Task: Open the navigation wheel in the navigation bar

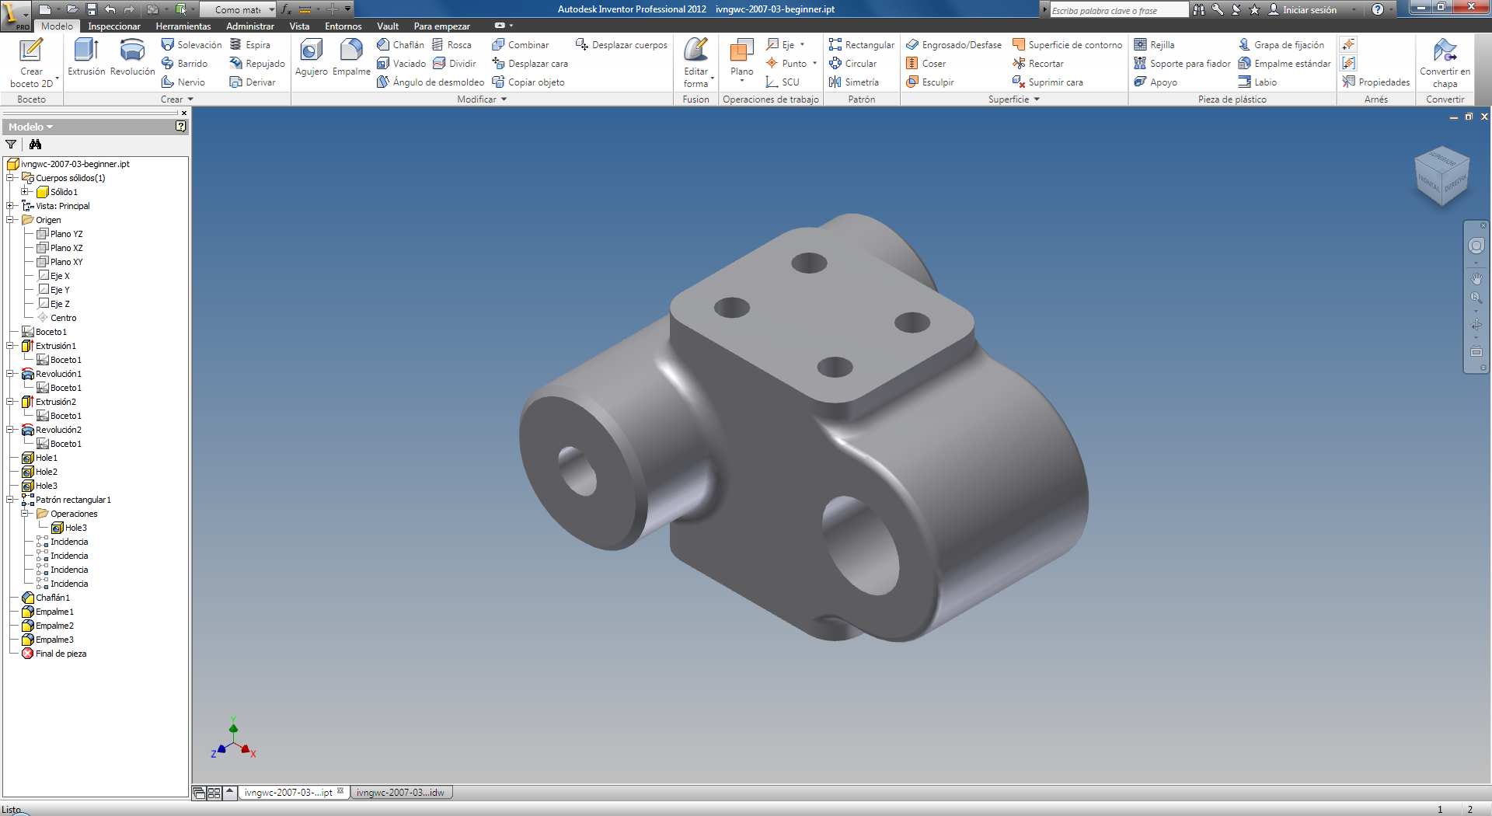Action: click(1476, 246)
